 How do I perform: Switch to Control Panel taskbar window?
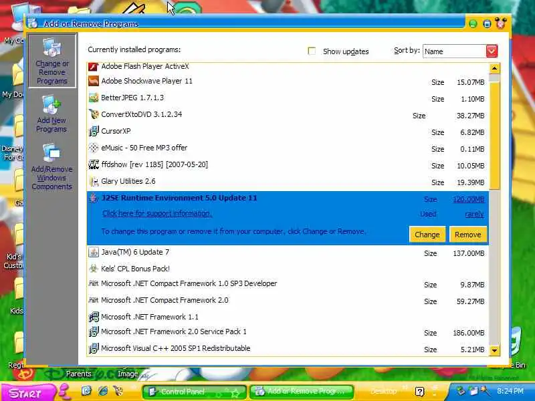point(194,392)
